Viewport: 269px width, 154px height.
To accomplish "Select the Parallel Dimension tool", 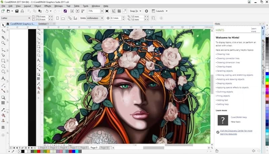I will [3, 85].
